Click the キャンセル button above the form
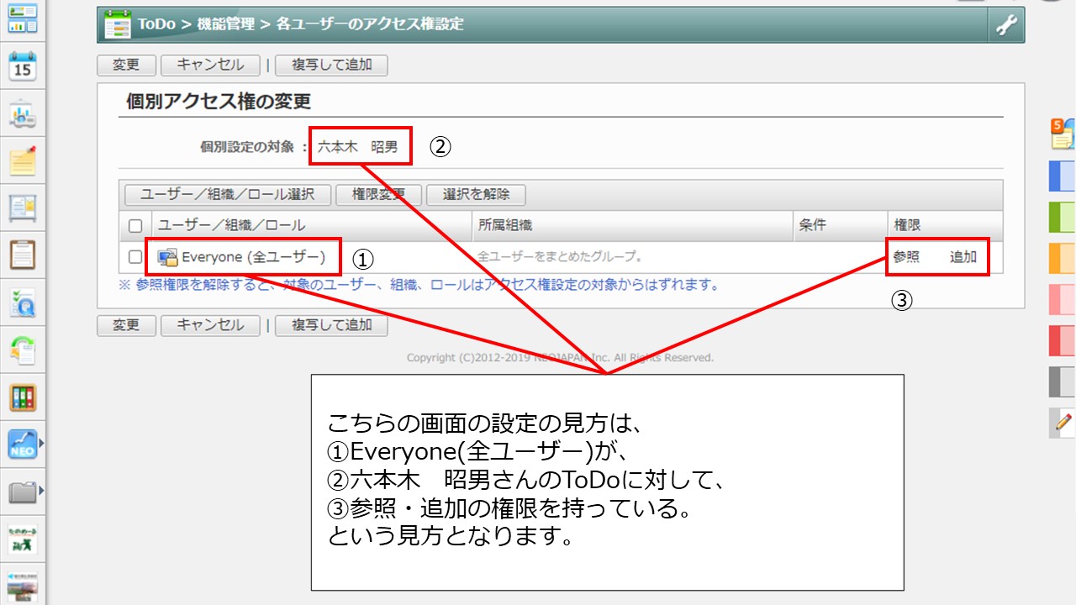The image size is (1076, 605). click(211, 65)
